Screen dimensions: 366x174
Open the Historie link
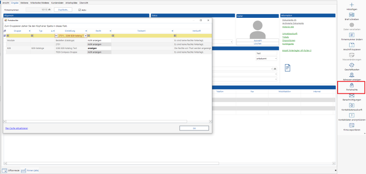(288, 27)
